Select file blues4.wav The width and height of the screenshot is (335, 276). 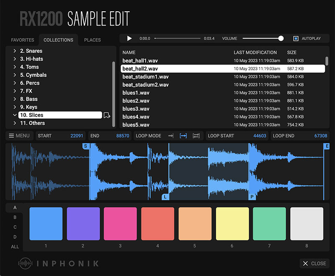click(223, 116)
